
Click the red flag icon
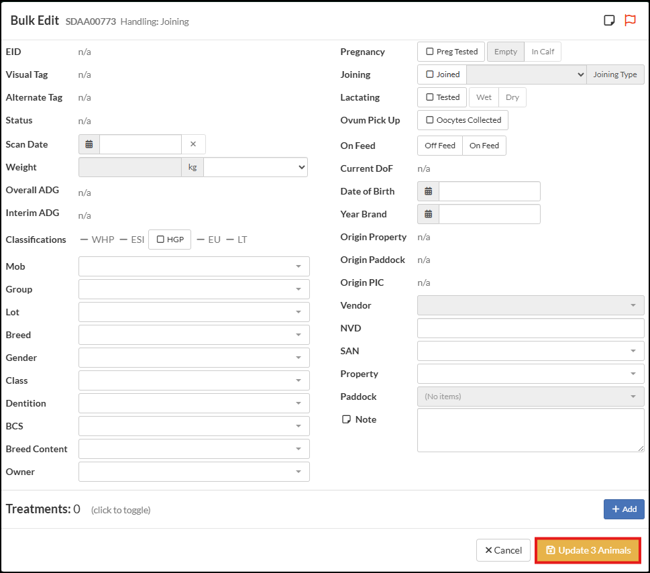(x=630, y=20)
